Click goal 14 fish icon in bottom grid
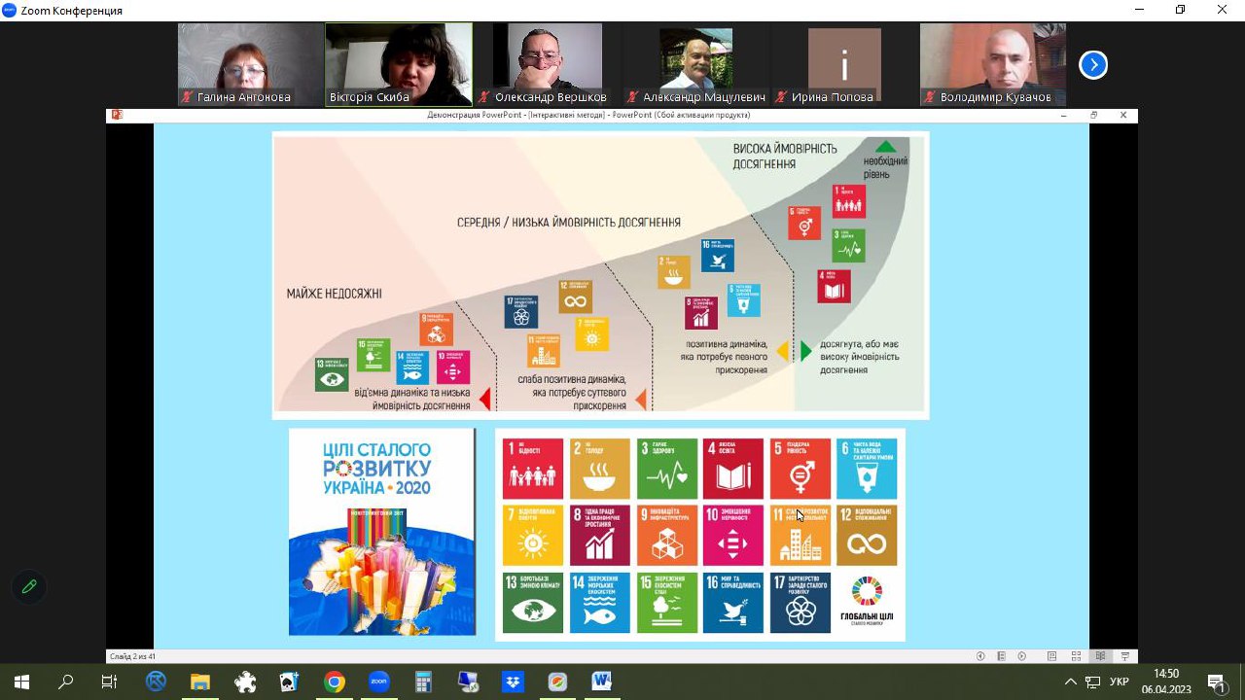 click(600, 603)
